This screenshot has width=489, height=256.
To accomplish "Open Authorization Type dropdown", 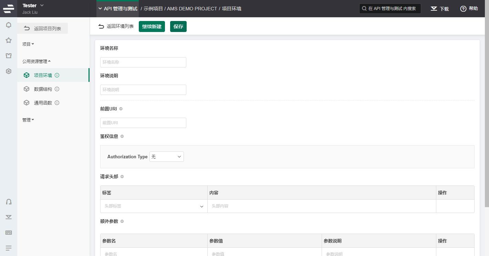I will pyautogui.click(x=167, y=157).
